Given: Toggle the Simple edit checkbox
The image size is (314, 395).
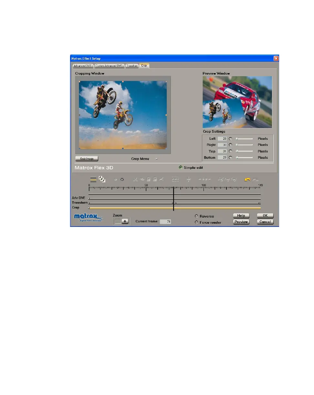Looking at the screenshot, I should click(181, 167).
